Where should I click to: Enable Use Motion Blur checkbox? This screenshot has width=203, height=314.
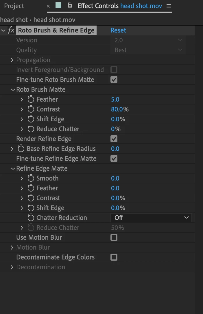pos(114,237)
